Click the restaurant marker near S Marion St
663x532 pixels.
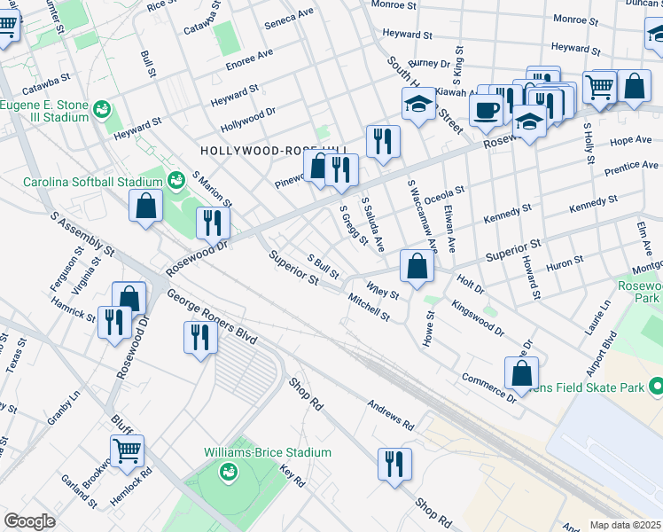213,223
